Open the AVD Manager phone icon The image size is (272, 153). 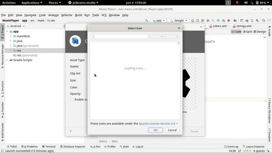click(x=252, y=21)
